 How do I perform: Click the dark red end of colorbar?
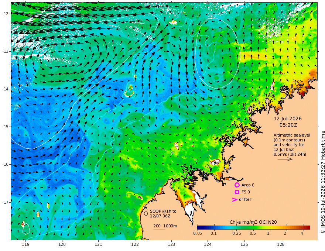pyautogui.click(x=308, y=228)
